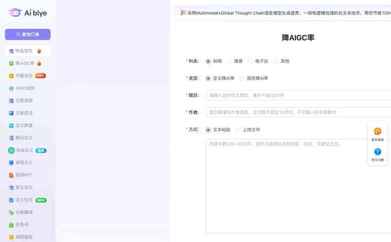The image size is (391, 242).
Task: Open 课程论文 via its blue document icon
Action: tap(11, 163)
